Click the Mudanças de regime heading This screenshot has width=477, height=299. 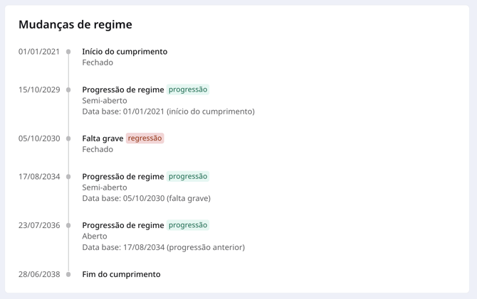pyautogui.click(x=75, y=24)
